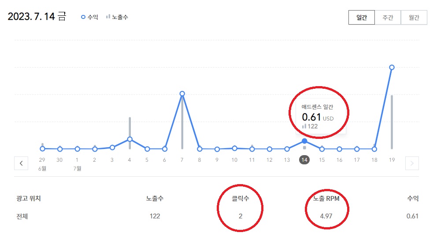Click the 광고 위치 column header

click(x=29, y=199)
